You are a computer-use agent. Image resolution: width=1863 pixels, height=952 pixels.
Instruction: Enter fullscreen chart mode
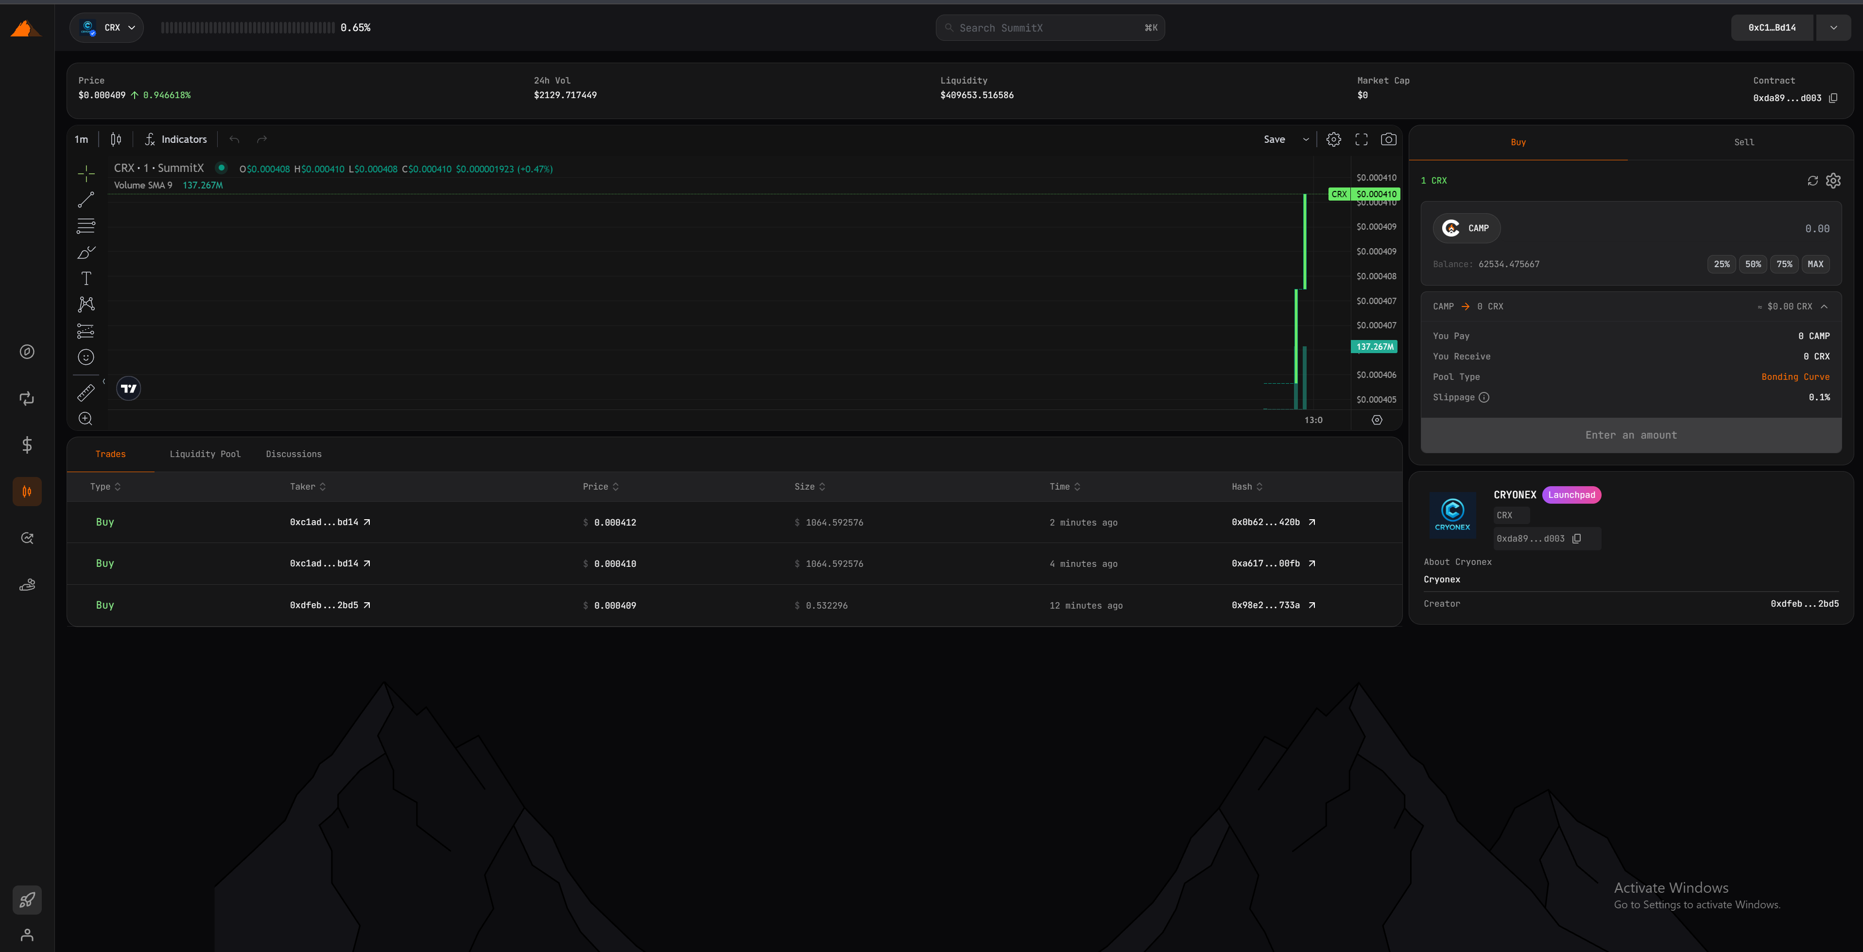(1361, 139)
